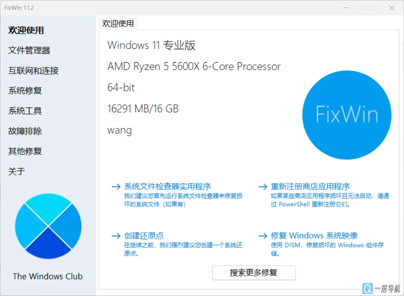Open the 故障排除 section
This screenshot has width=404, height=296.
(25, 131)
